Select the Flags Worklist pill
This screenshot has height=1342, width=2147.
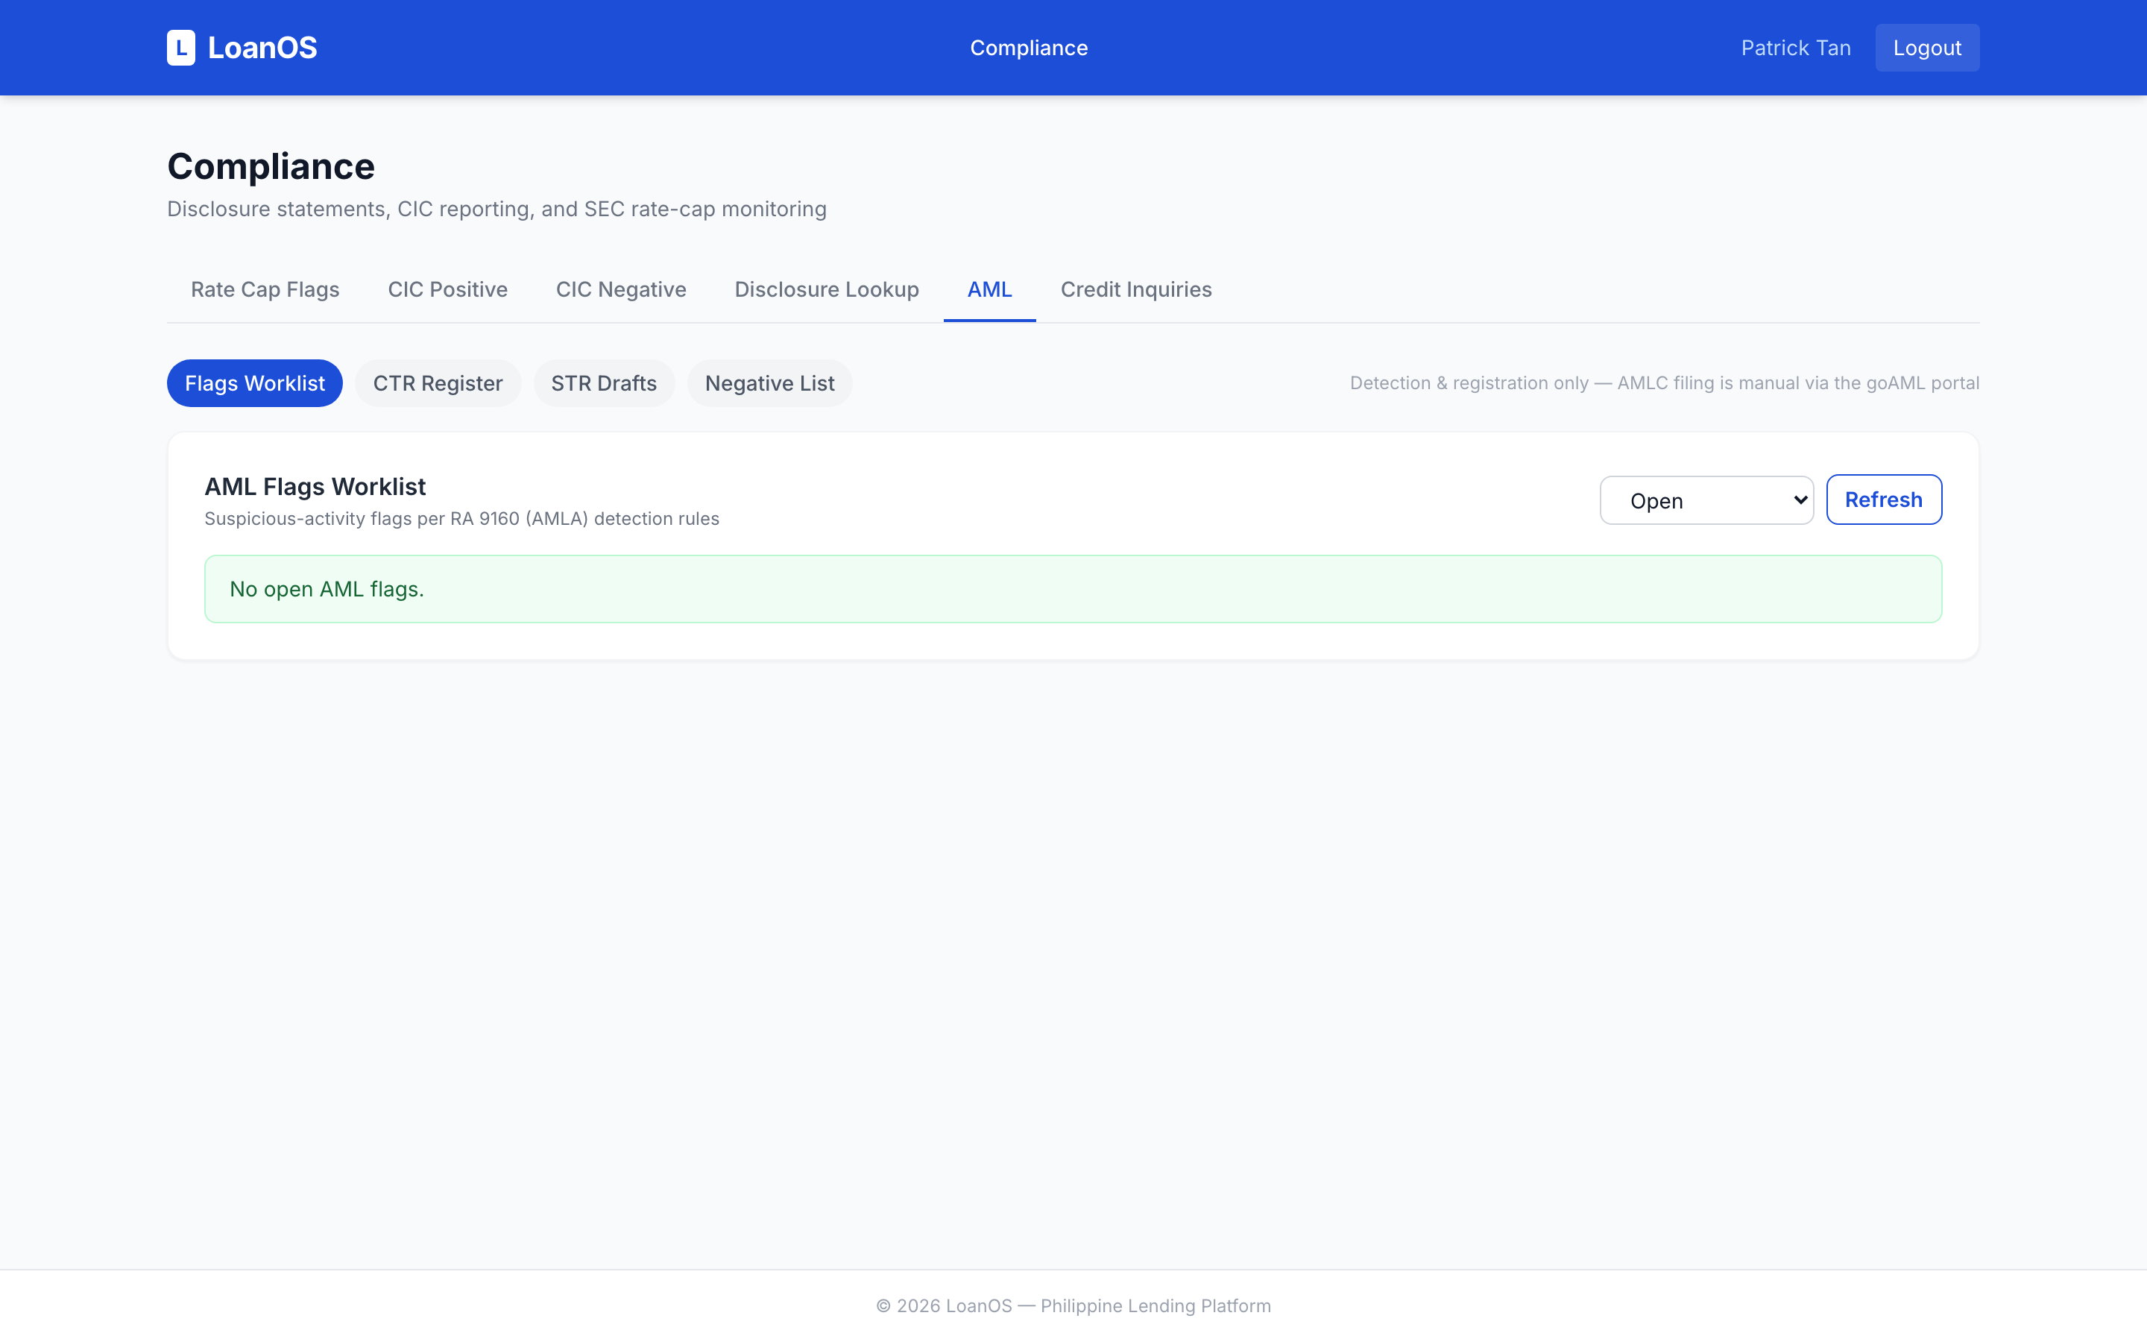click(255, 383)
